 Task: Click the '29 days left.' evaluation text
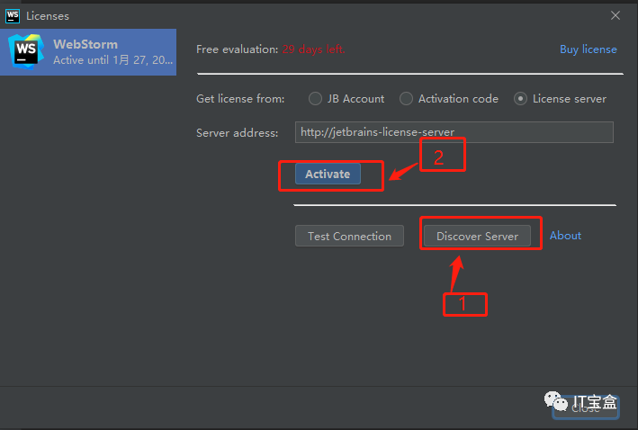(314, 49)
